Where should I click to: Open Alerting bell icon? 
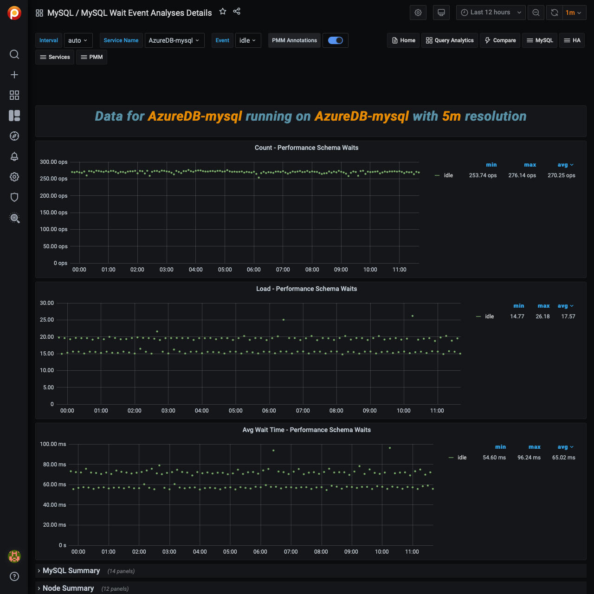tap(14, 156)
